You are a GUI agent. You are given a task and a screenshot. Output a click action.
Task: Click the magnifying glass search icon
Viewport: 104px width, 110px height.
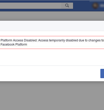point(67,5)
